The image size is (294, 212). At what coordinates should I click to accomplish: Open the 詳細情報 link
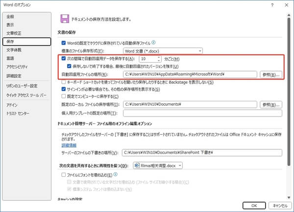pos(69,145)
